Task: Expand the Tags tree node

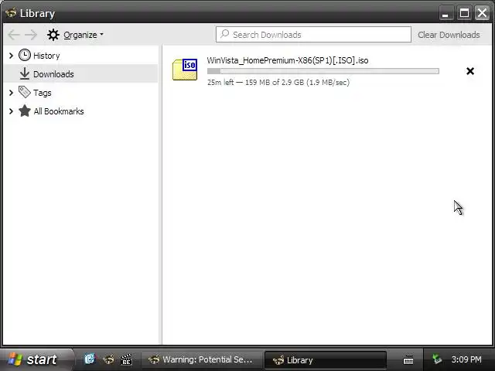Action: [11, 93]
